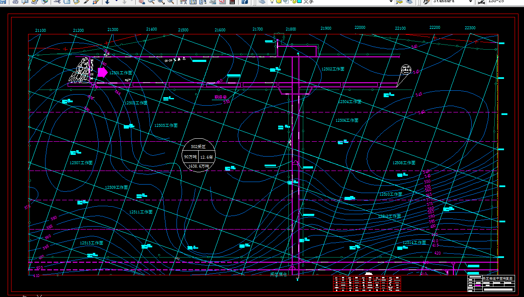Open the DesignCenter icon
This screenshot has width=524, height=297.
point(193,1)
